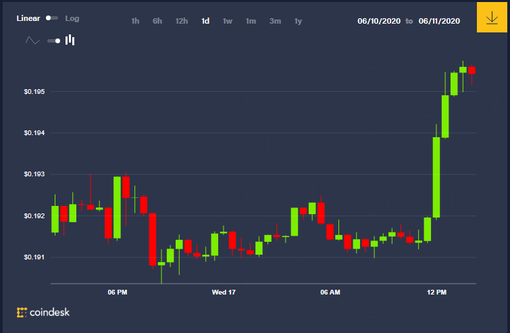510x333 pixels.
Task: Click the $0.192 price axis label
Action: (34, 216)
